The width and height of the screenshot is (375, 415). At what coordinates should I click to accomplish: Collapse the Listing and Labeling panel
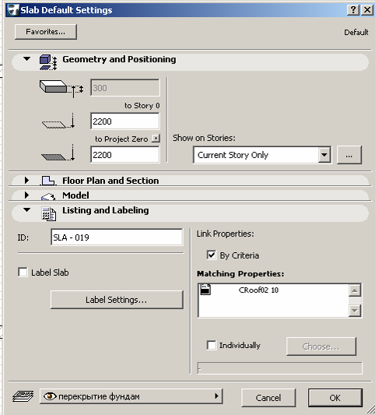click(26, 209)
